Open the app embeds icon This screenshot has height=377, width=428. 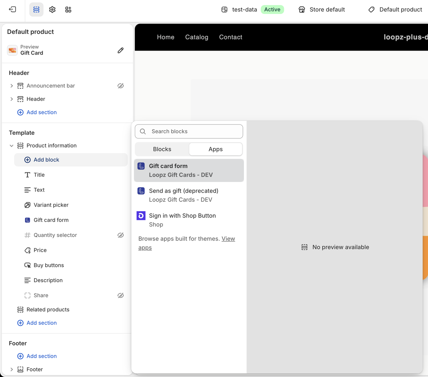(68, 9)
